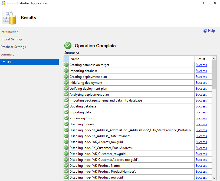This screenshot has width=220, height=181.
Task: Click status icon for 'Disabling indexes.' row
Action: click(66, 124)
